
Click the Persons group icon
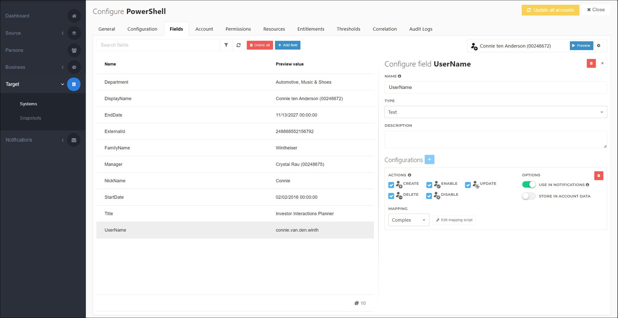(74, 50)
